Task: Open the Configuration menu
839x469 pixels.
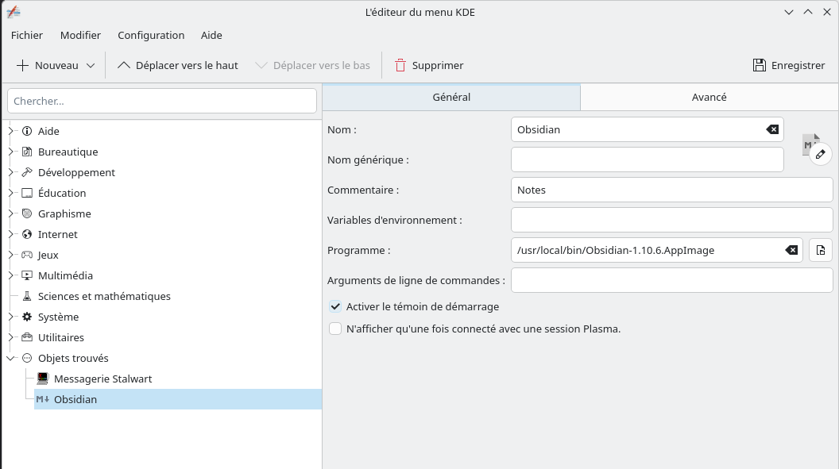Action: [x=151, y=35]
